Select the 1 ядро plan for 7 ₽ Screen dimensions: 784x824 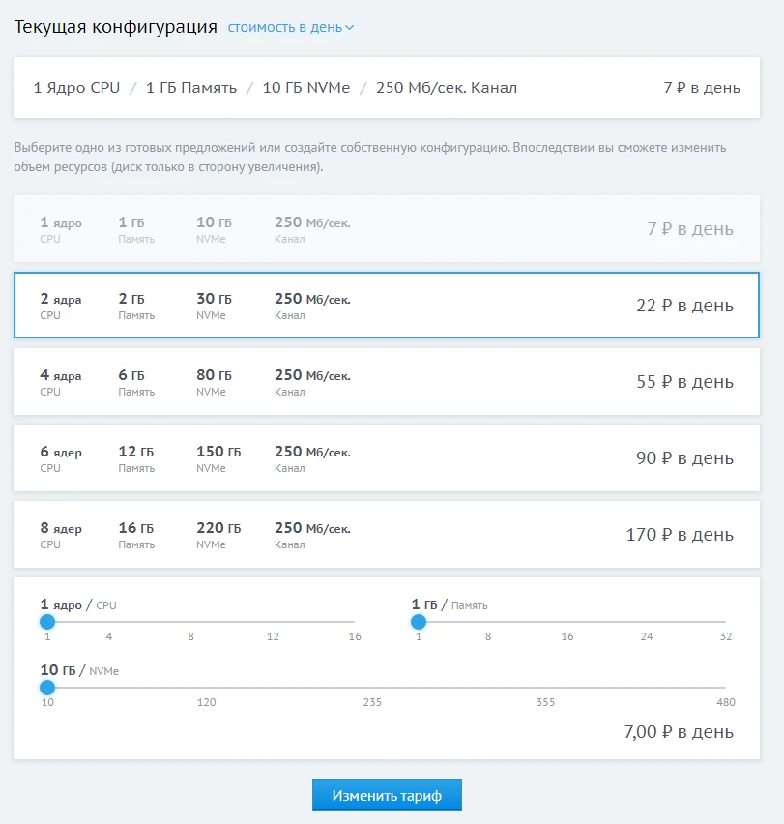click(x=386, y=229)
